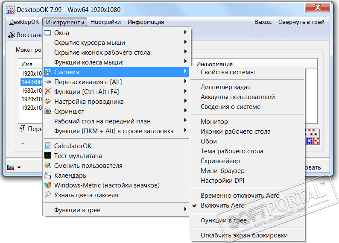Screen dimensions: 339x243
Task: Open Настройки DPI
Action: [x=247, y=181]
